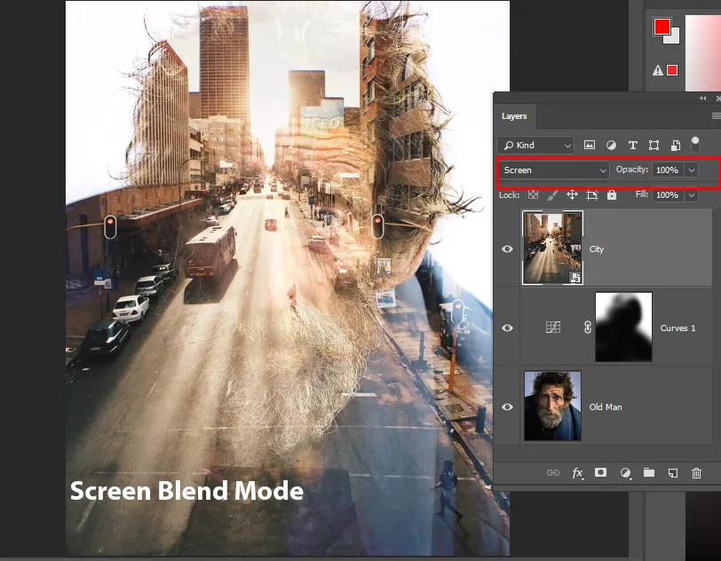
Task: Lock artboard nesting icon
Action: pyautogui.click(x=591, y=195)
